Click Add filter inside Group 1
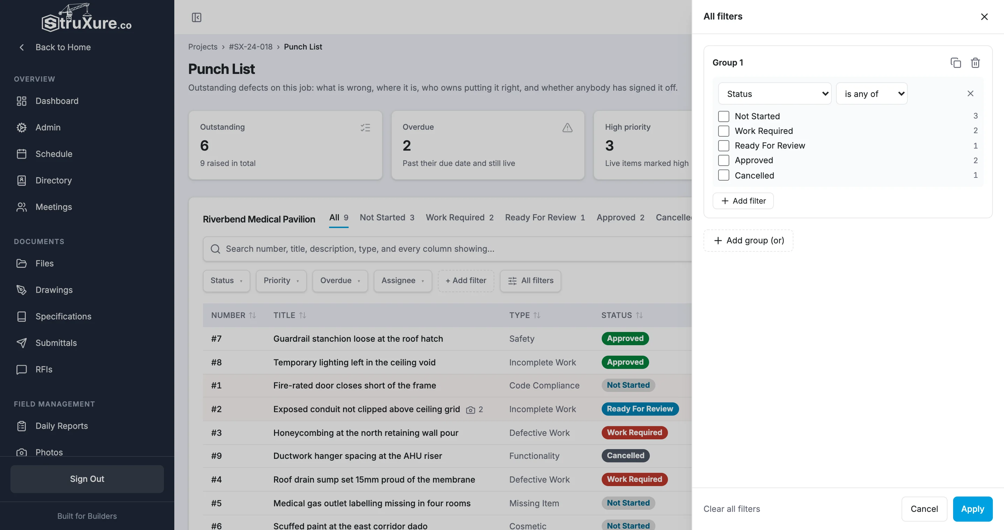Image resolution: width=1004 pixels, height=530 pixels. tap(743, 201)
